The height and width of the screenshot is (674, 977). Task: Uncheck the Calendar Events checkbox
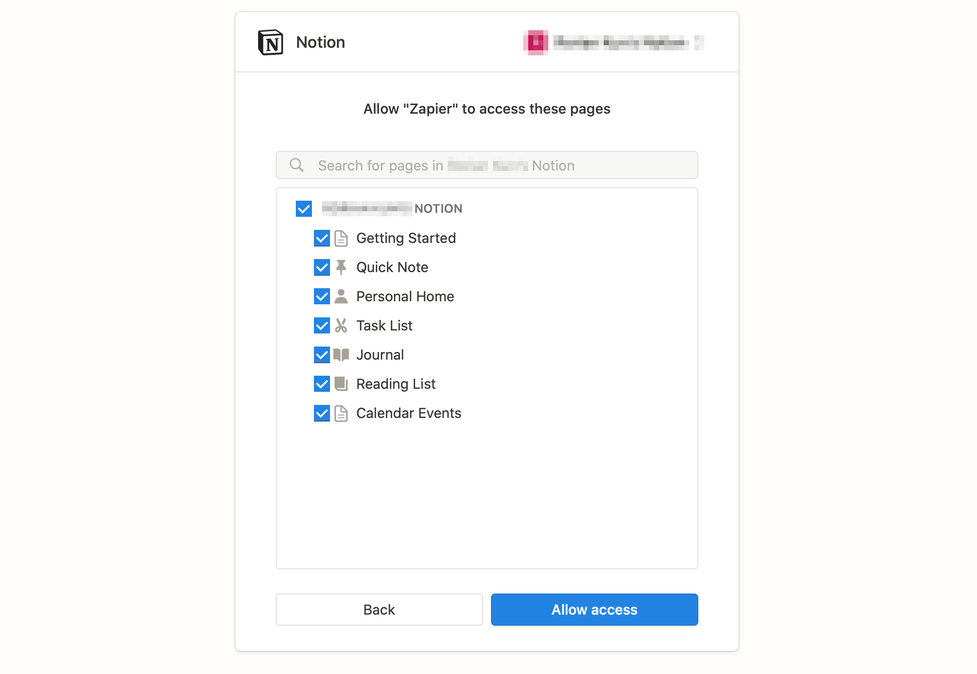(322, 413)
